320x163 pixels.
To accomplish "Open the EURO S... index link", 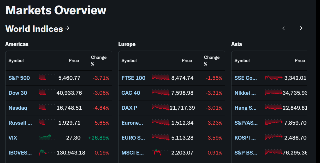I will point(133,138).
